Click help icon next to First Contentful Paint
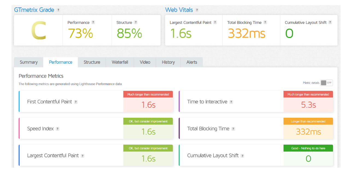This screenshot has width=357, height=181. coord(76,102)
